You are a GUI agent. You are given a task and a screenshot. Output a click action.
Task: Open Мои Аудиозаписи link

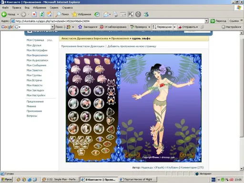coord(37,60)
